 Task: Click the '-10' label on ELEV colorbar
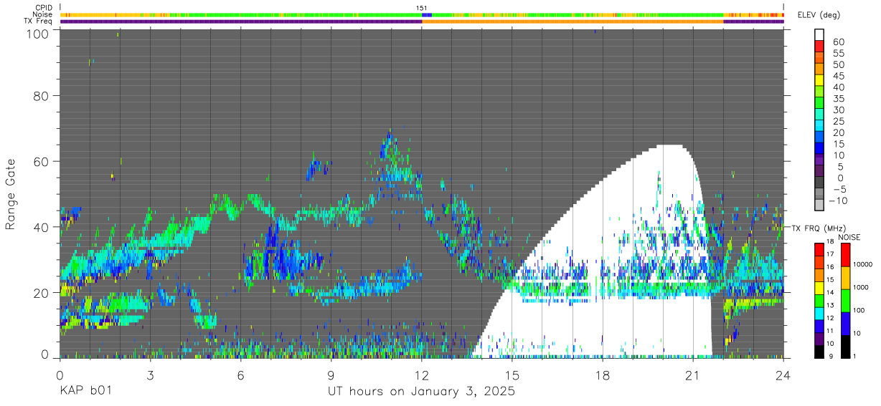click(x=839, y=200)
